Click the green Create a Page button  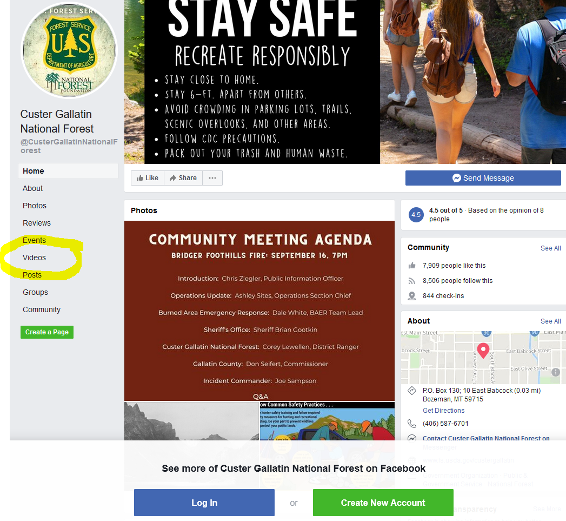[x=47, y=332]
